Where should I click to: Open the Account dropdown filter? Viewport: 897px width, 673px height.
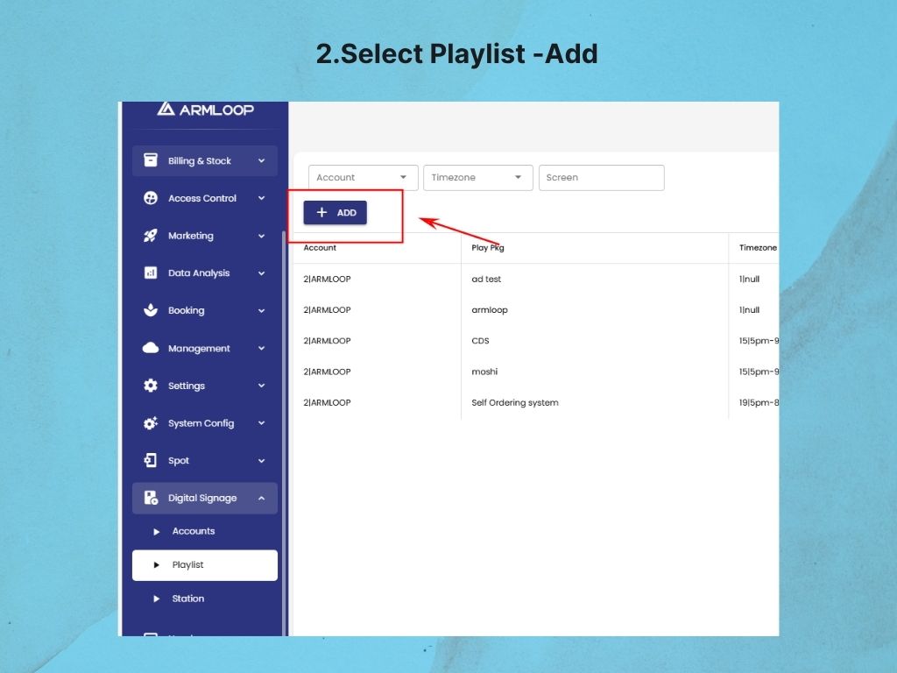click(363, 177)
